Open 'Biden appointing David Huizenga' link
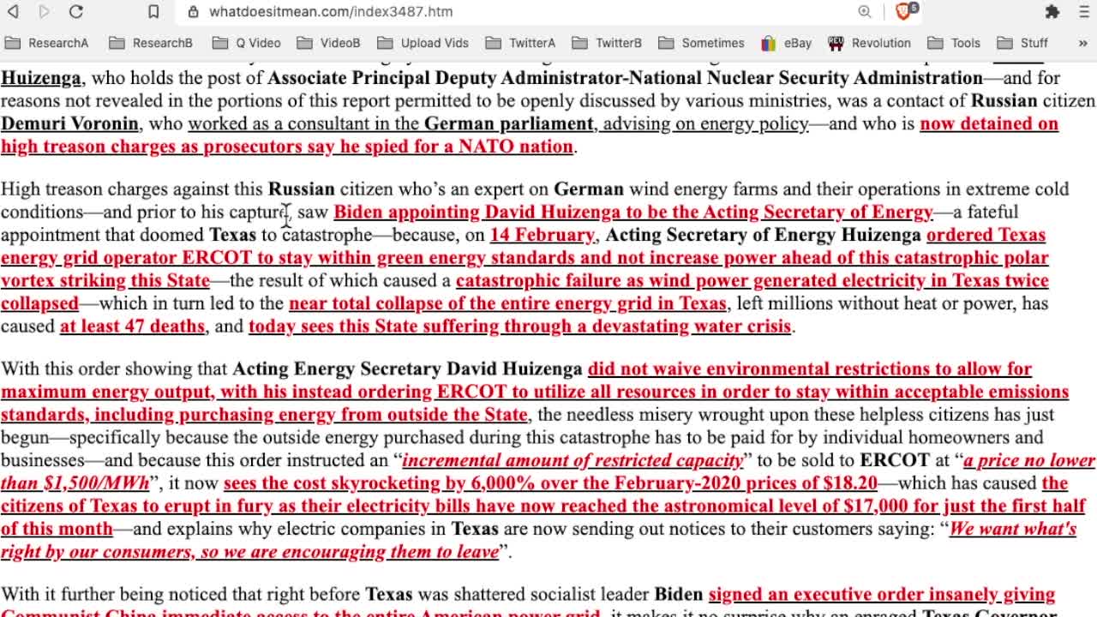 click(x=632, y=212)
